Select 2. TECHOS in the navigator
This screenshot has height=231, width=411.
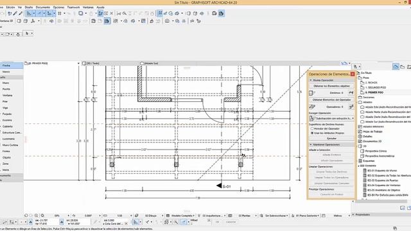371,83
